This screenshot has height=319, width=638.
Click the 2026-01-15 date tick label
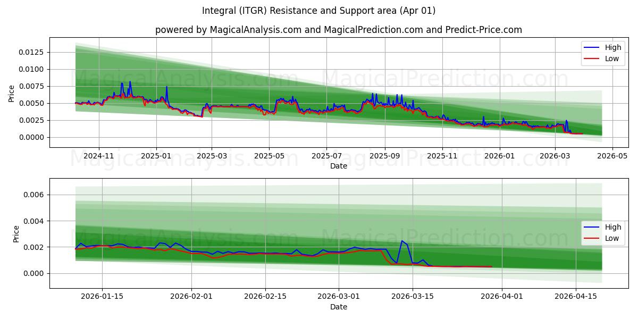[102, 297]
